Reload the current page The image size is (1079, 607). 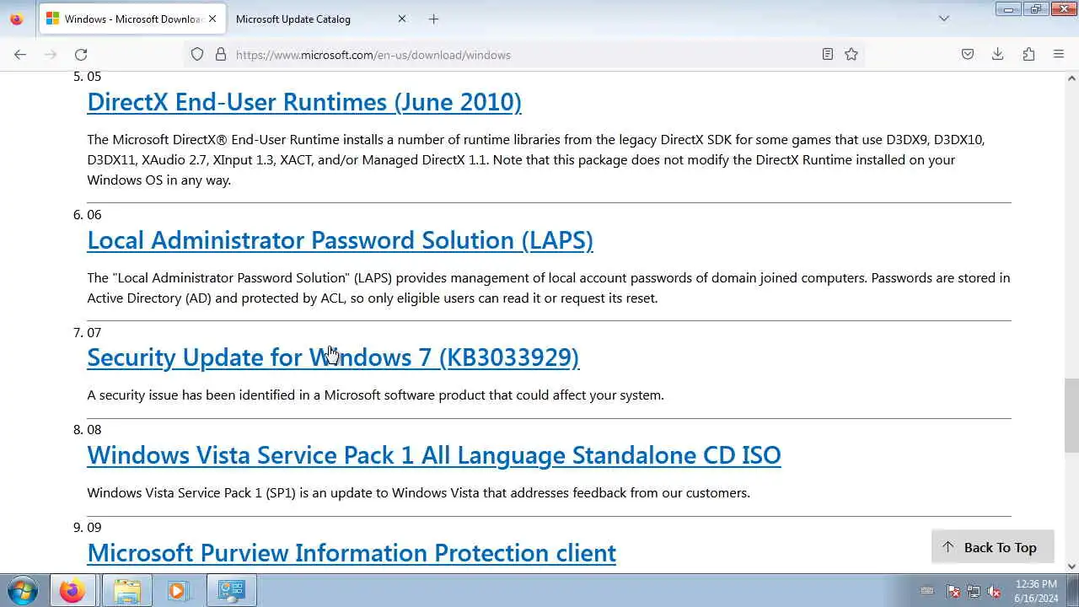pos(81,54)
